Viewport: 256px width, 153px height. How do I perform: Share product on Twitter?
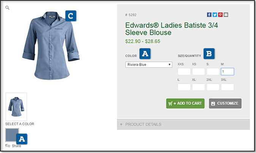[x=215, y=15]
